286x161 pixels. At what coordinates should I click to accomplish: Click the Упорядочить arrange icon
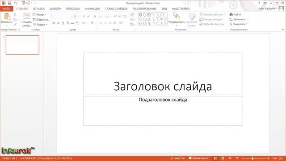pyautogui.click(x=177, y=16)
